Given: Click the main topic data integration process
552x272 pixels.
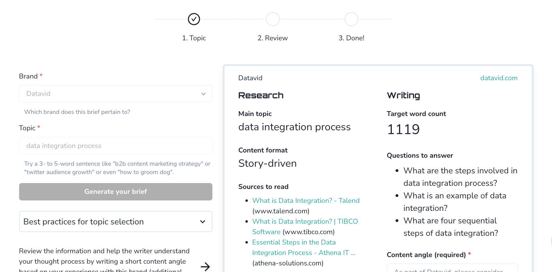Looking at the screenshot, I should coord(294,127).
